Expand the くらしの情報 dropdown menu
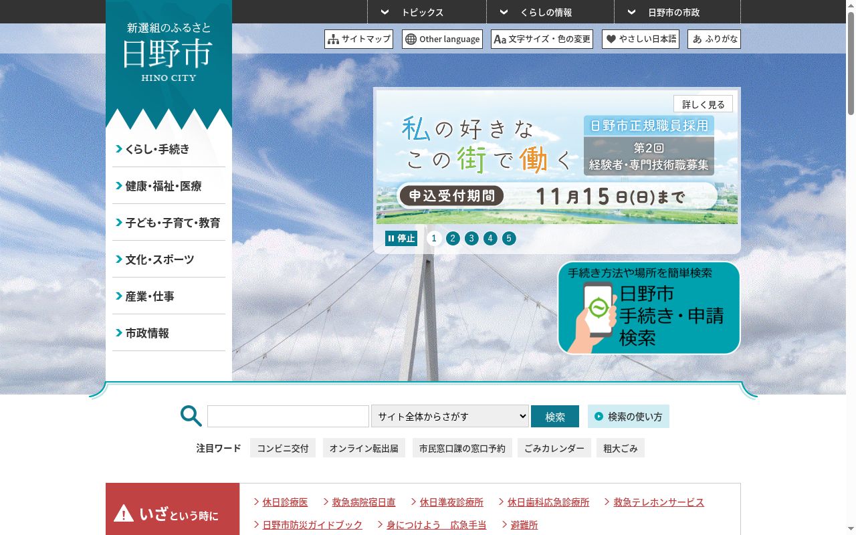 (550, 12)
